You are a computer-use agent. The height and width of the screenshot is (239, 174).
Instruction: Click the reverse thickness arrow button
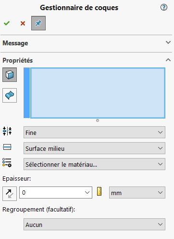[x=10, y=194]
